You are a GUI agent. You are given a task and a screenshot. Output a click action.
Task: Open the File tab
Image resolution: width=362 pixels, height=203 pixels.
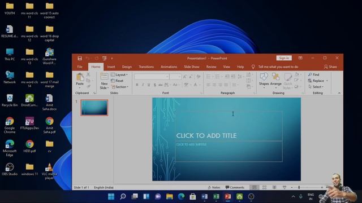pyautogui.click(x=80, y=67)
